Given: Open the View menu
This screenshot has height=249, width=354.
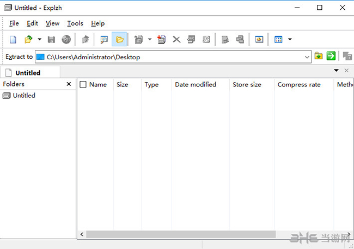Looking at the screenshot, I should click(52, 23).
